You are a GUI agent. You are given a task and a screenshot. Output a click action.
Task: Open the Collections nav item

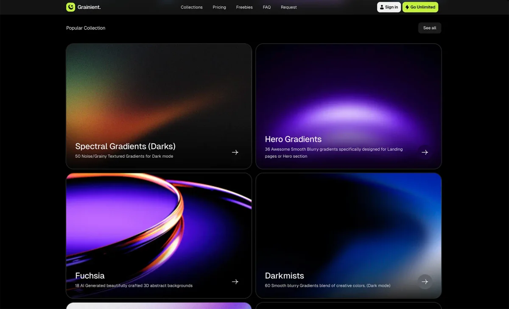191,7
